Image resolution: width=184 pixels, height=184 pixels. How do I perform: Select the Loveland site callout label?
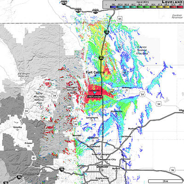point(95,97)
